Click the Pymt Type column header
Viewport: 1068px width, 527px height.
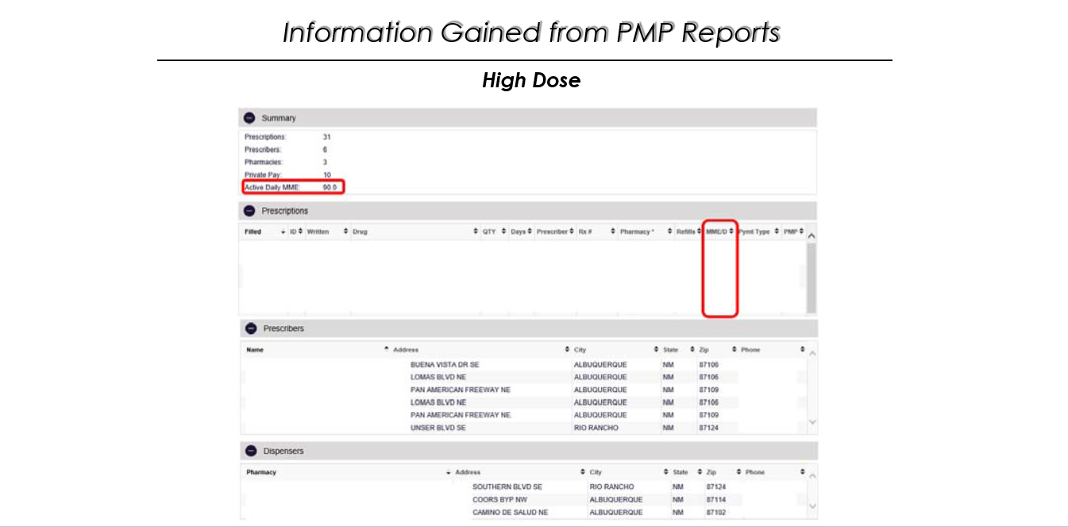coord(754,232)
